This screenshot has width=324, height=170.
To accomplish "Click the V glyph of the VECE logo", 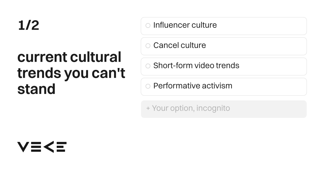I will tap(23, 147).
